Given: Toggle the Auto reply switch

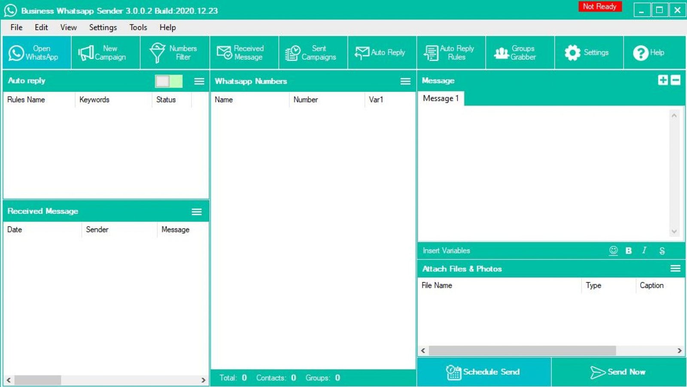Looking at the screenshot, I should pos(169,81).
